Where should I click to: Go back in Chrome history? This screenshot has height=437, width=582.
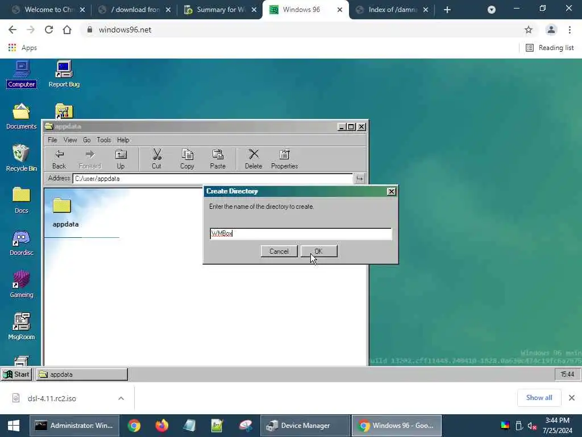coord(13,30)
